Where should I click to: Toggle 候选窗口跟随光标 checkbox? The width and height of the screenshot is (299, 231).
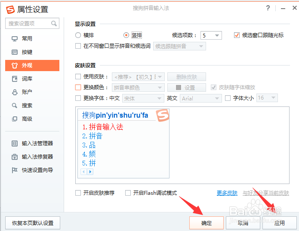click(x=237, y=35)
